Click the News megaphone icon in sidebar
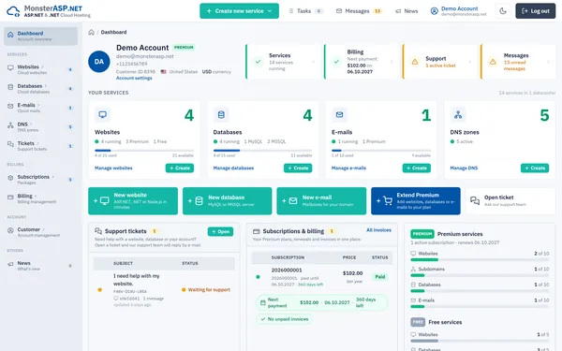This screenshot has height=351, width=562. pyautogui.click(x=10, y=264)
